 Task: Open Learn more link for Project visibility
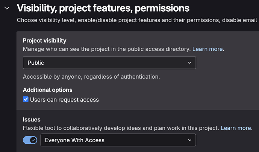[208, 49]
